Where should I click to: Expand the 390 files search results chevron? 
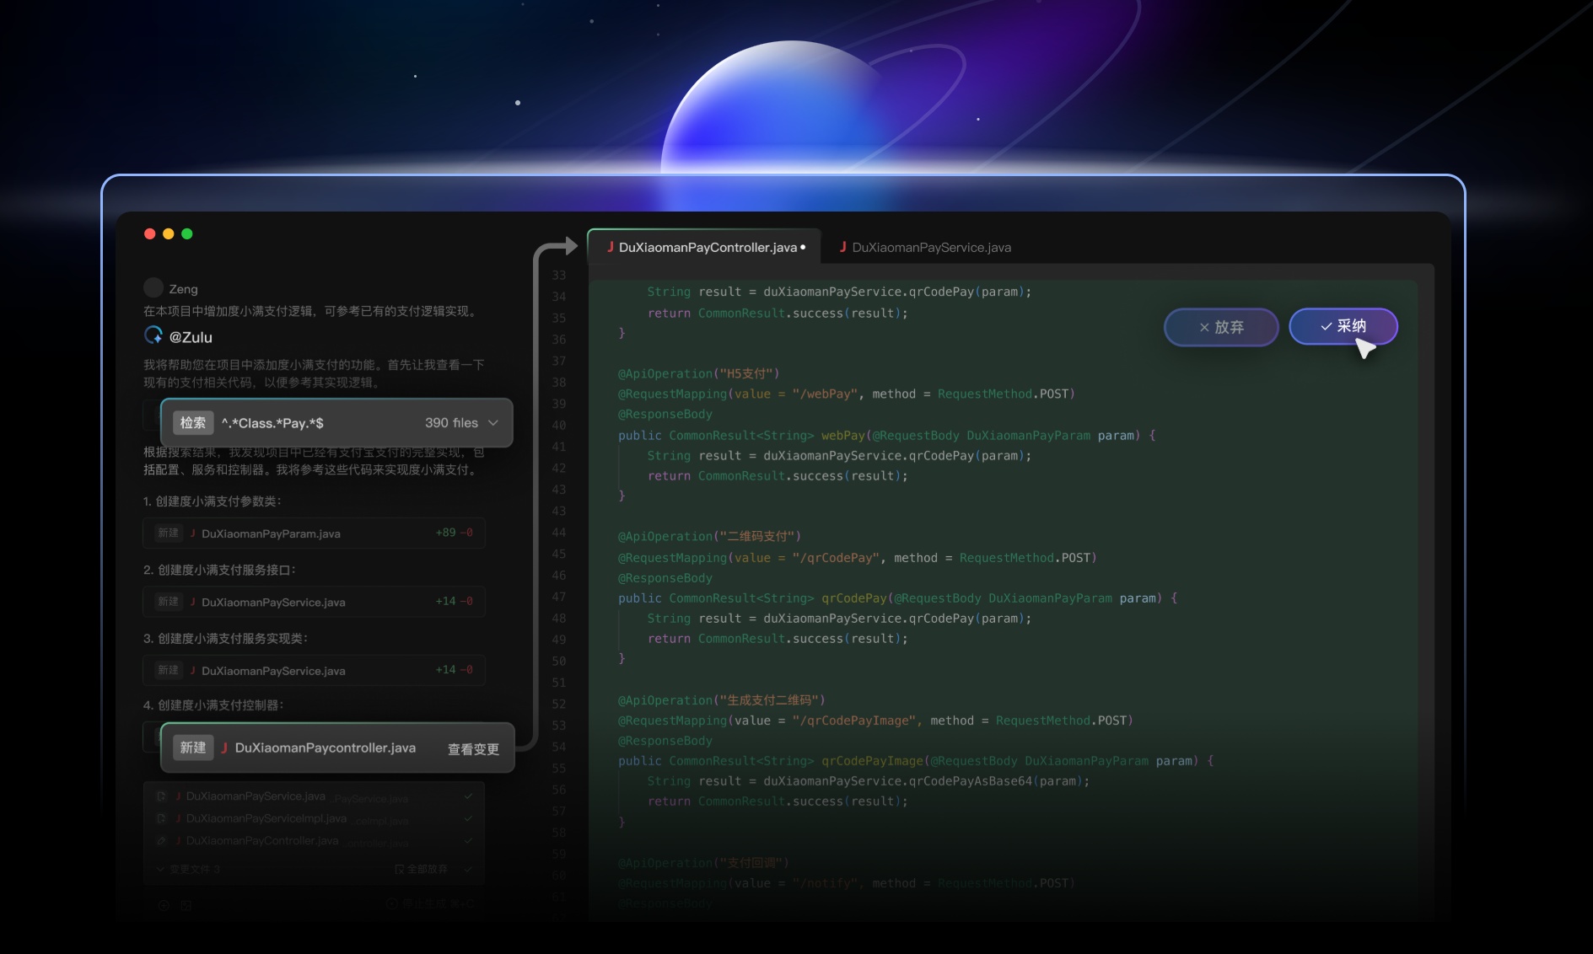pyautogui.click(x=493, y=423)
